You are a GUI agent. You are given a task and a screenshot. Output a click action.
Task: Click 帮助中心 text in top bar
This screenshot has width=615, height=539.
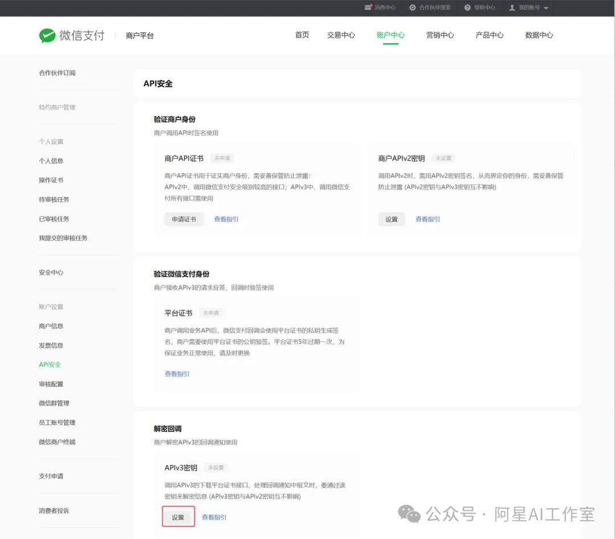tap(485, 7)
